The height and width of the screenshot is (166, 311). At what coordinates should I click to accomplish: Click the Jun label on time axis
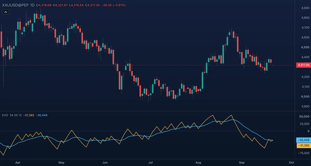tap(105, 163)
